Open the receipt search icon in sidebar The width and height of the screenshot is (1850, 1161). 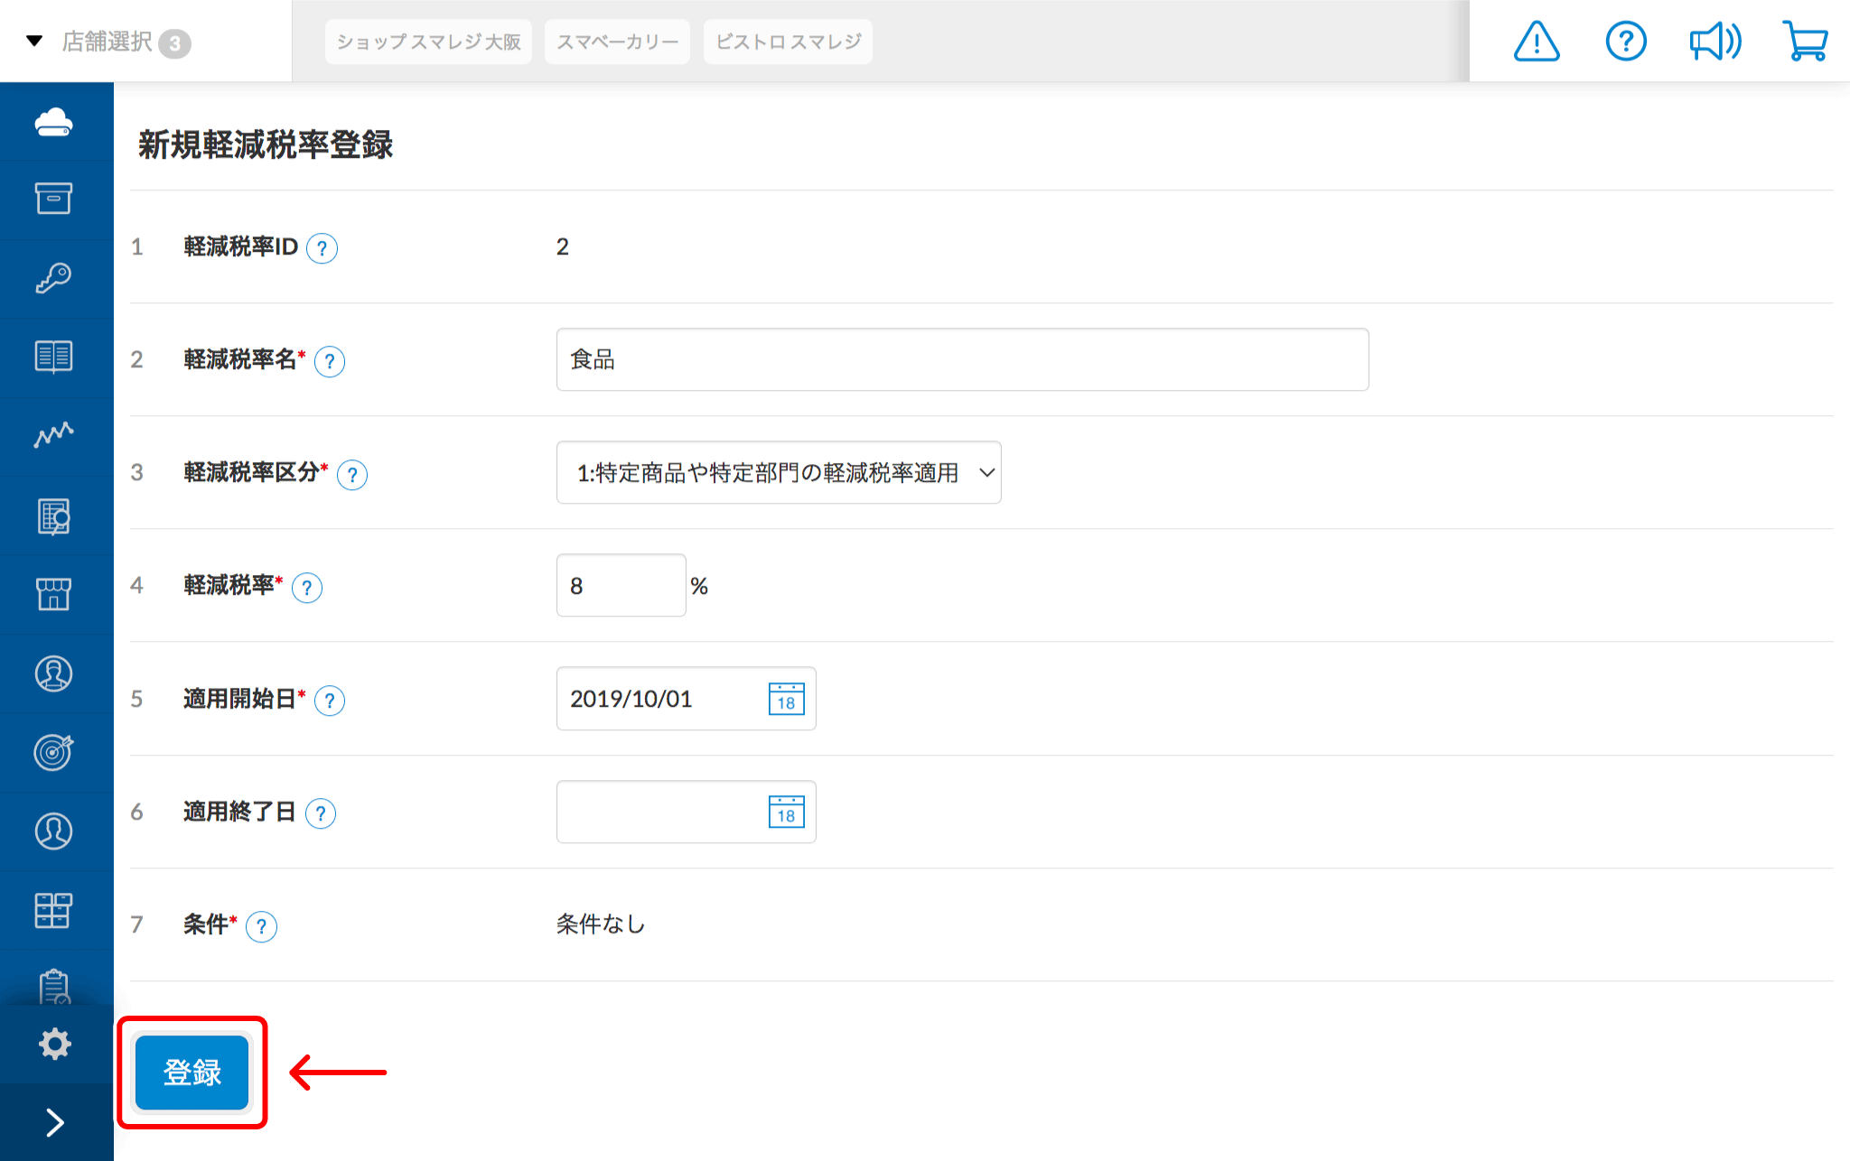[x=54, y=516]
